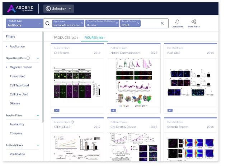
Task: Open the Tissue Used filter
Action: pyautogui.click(x=17, y=76)
